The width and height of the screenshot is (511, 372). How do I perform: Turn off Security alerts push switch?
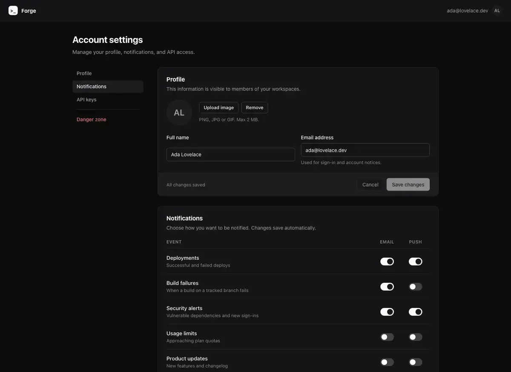tap(416, 312)
